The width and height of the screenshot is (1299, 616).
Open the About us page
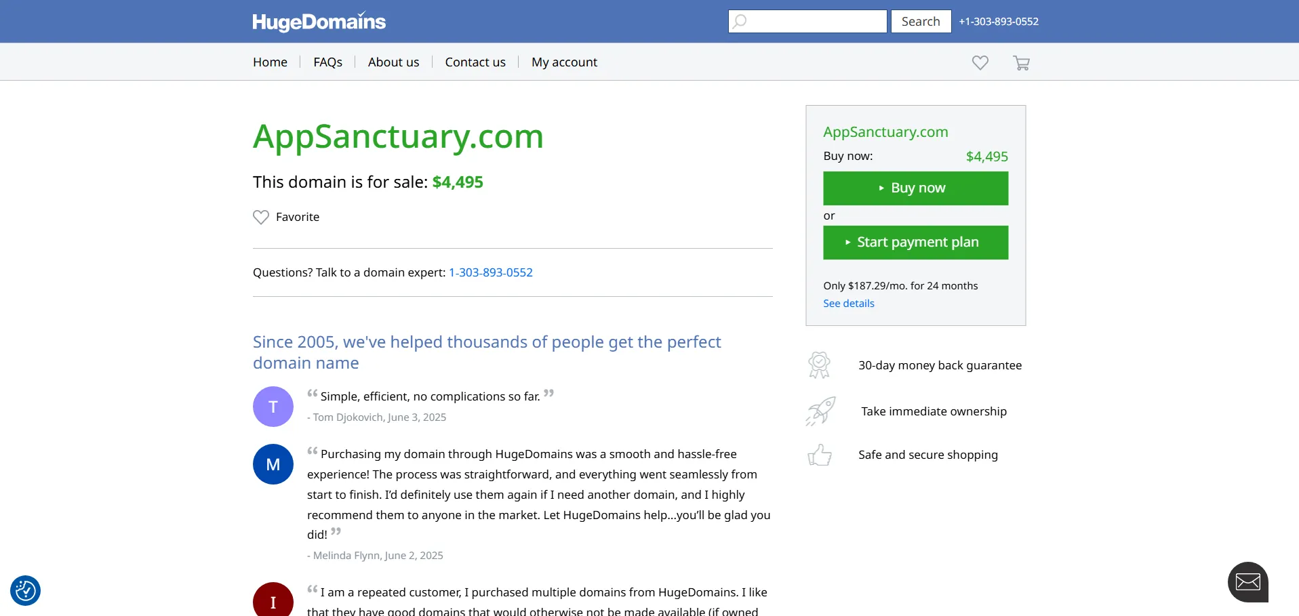[393, 62]
